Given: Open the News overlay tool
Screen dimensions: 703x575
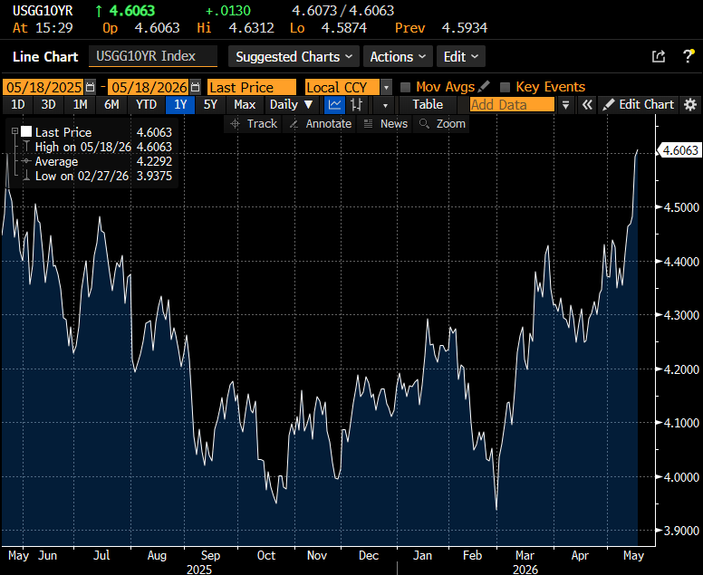Looking at the screenshot, I should pyautogui.click(x=385, y=124).
